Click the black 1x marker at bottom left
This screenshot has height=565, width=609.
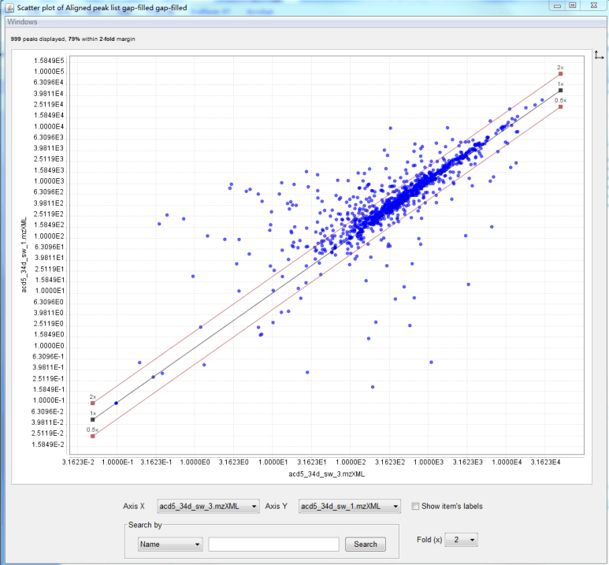(92, 419)
